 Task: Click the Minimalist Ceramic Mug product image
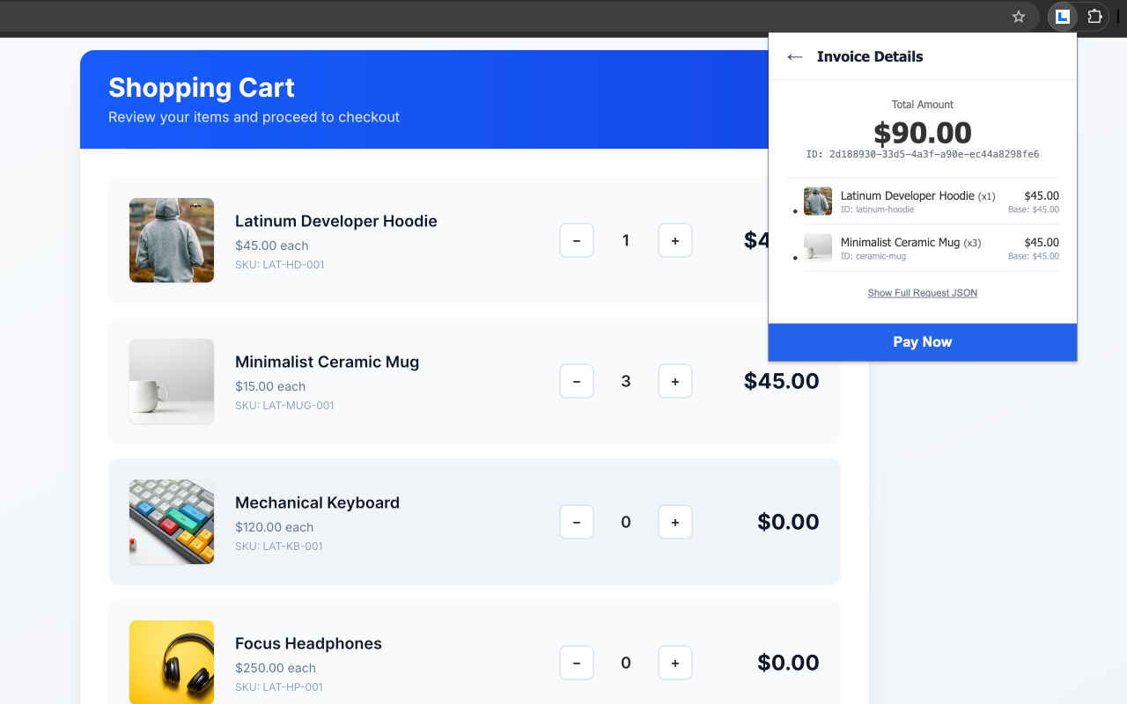[171, 380]
